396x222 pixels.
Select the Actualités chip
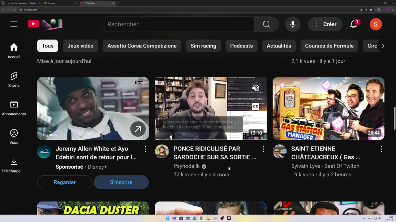click(x=279, y=46)
